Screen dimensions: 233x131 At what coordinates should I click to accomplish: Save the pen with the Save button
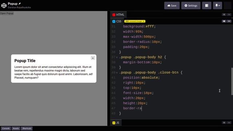pyautogui.click(x=172, y=5)
